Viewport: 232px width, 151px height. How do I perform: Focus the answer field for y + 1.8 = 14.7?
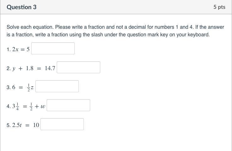coord(78,67)
